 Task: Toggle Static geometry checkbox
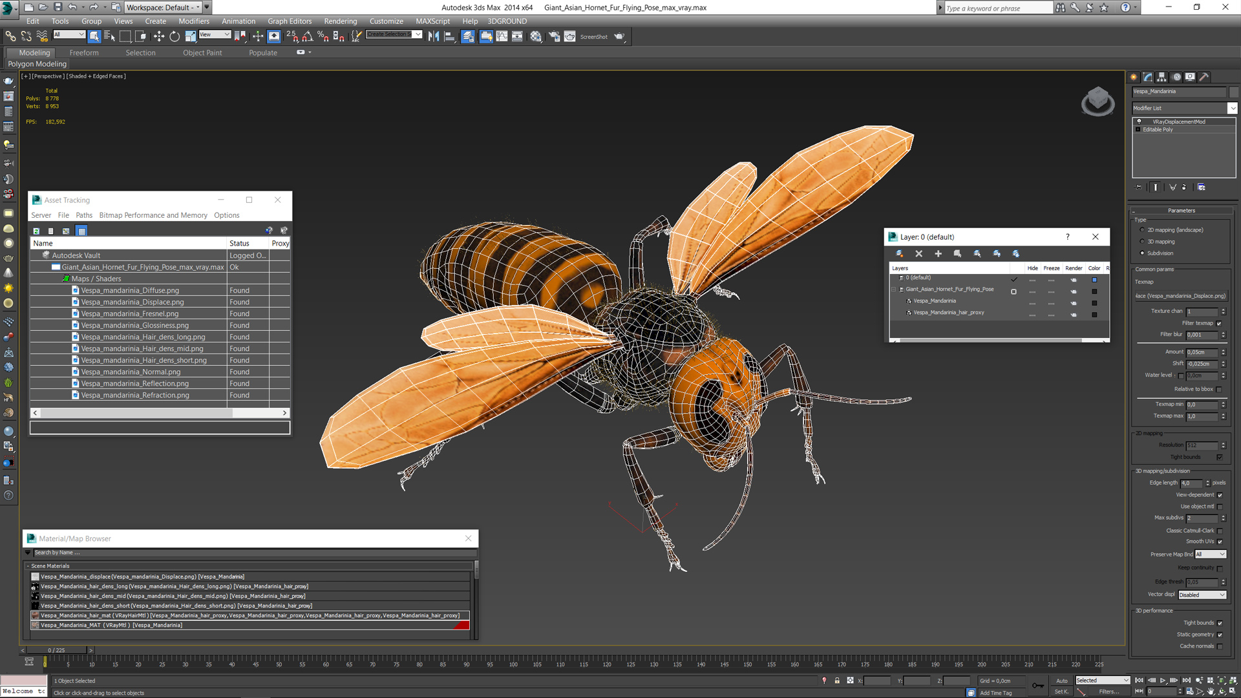point(1220,635)
